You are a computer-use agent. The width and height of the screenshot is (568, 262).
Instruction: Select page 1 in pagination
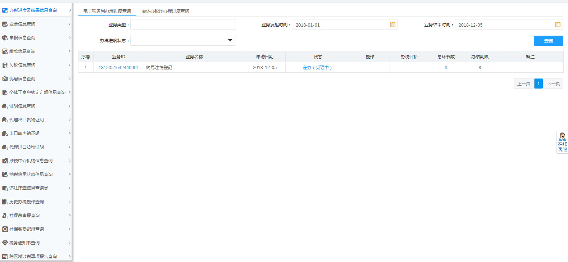point(539,83)
